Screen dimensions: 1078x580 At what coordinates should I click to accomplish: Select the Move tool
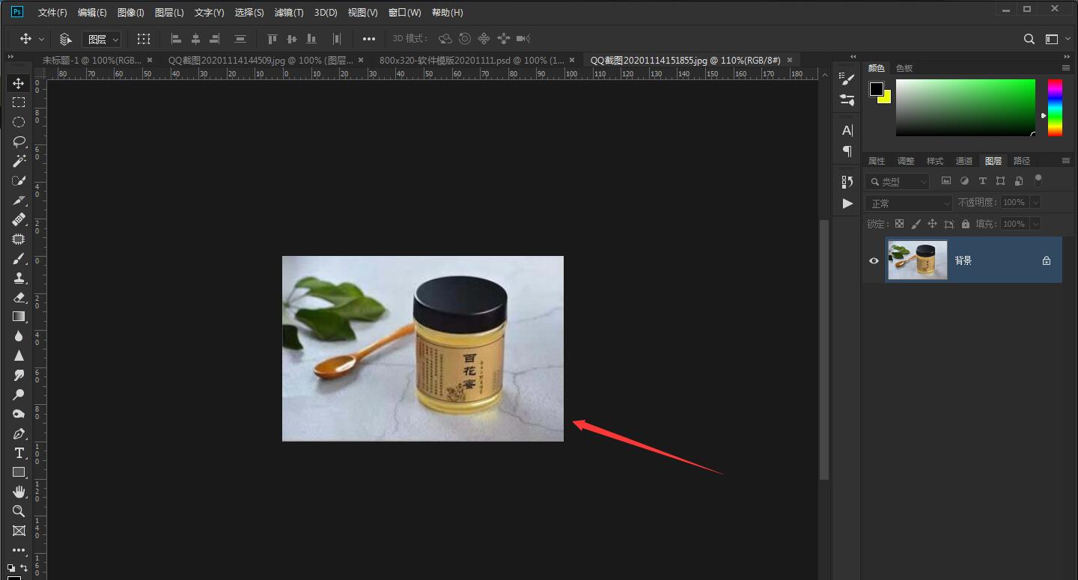pyautogui.click(x=19, y=83)
